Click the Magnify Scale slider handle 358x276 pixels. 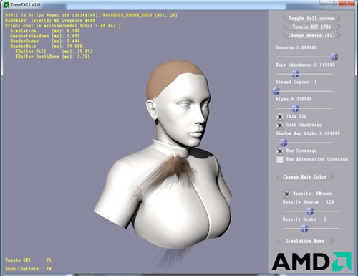[x=304, y=229]
